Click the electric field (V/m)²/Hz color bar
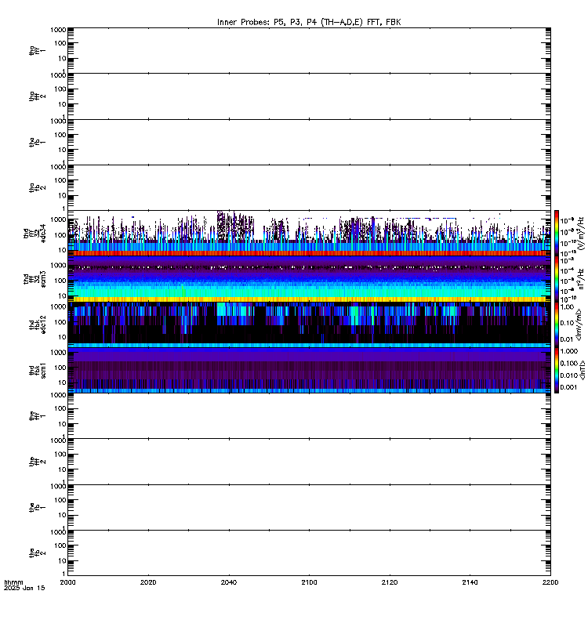Screen dimensions: 588x627 (557, 233)
